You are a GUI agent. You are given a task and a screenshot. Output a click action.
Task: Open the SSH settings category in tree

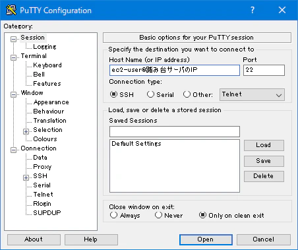pyautogui.click(x=40, y=176)
